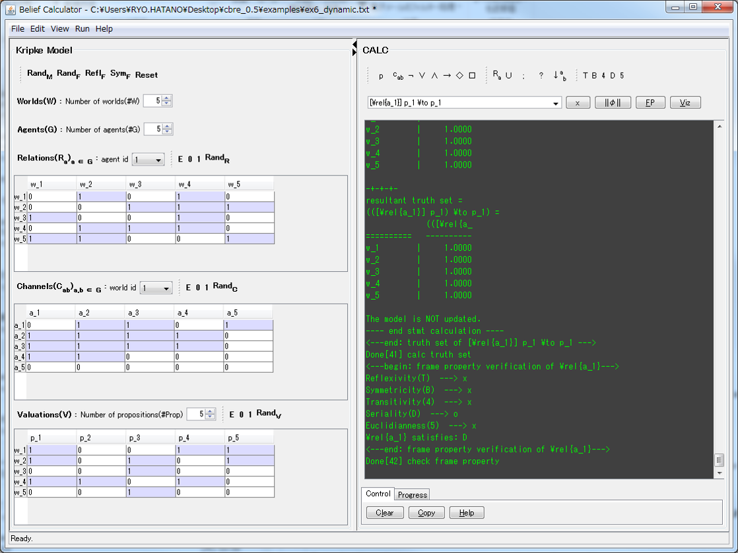The height and width of the screenshot is (553, 738).
Task: Switch to the Control tab
Action: (378, 494)
